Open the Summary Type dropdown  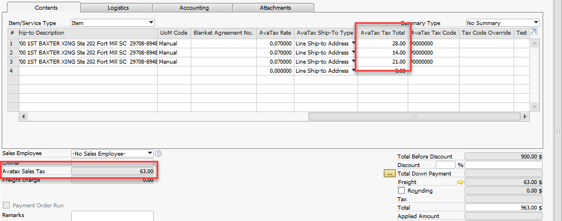click(536, 23)
